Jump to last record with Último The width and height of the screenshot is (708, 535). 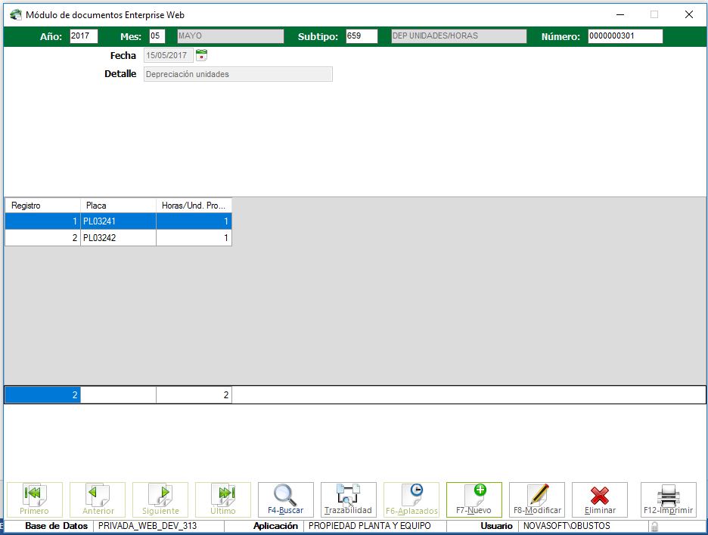(x=223, y=499)
